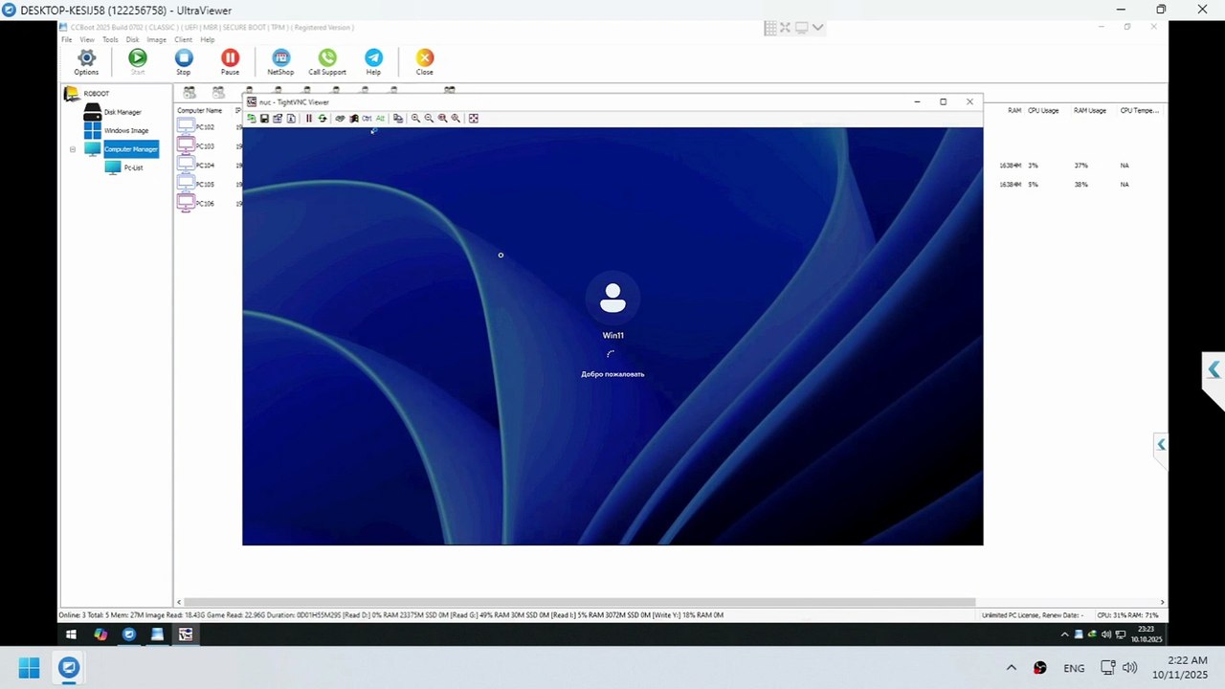Select Computer Manager in the tree
The width and height of the screenshot is (1225, 689).
click(131, 149)
